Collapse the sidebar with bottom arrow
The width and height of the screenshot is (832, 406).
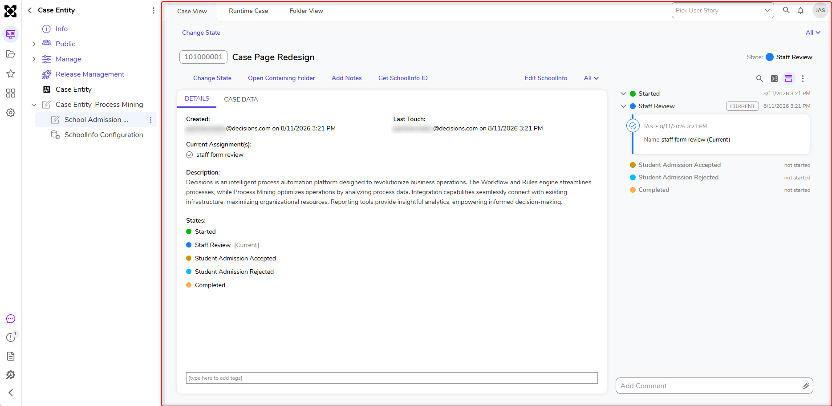pyautogui.click(x=11, y=393)
